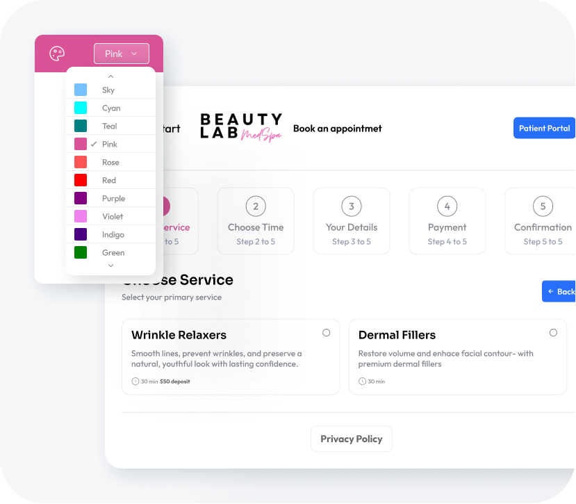Click the clock icon in Wrinkle Relaxers card
576x504 pixels.
tap(135, 382)
